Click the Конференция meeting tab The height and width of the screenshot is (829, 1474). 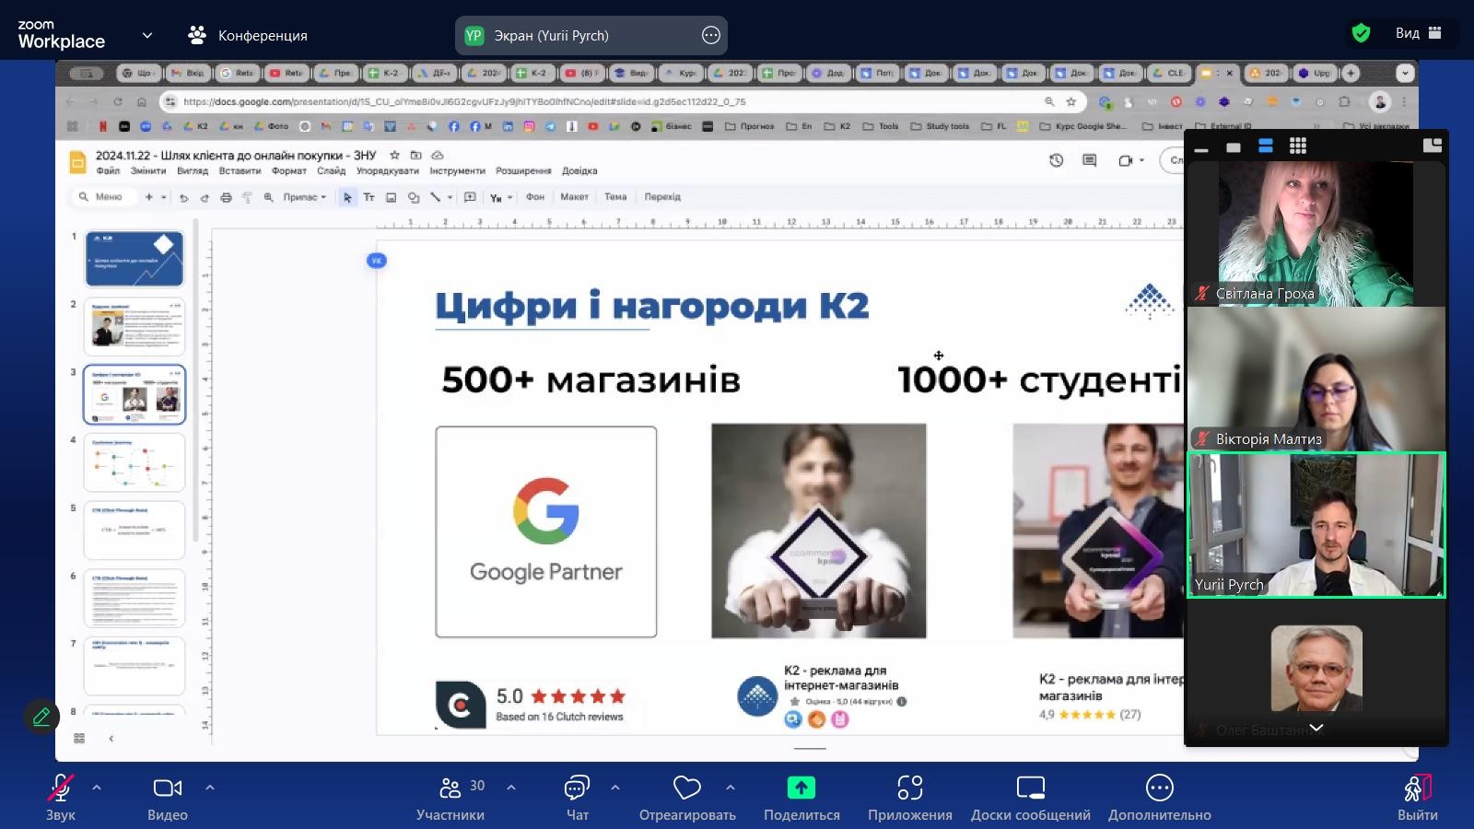tap(248, 36)
